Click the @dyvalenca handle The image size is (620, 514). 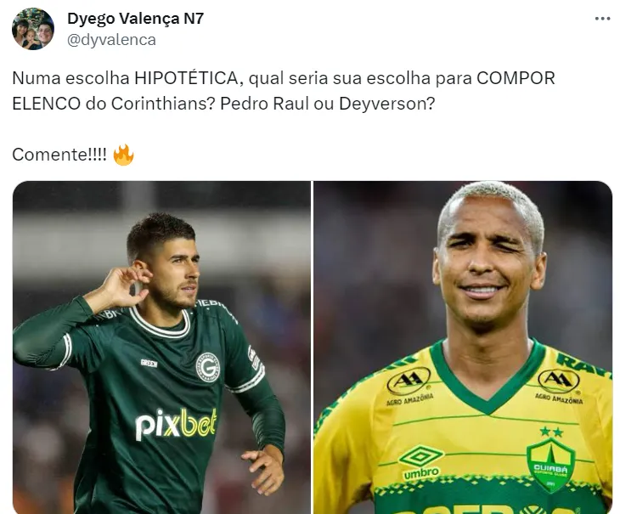pos(111,40)
